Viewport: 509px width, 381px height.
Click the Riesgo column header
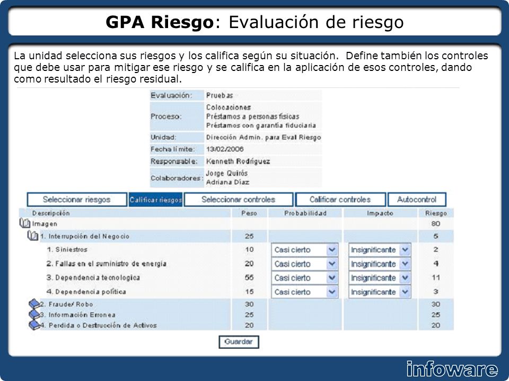[x=436, y=213]
